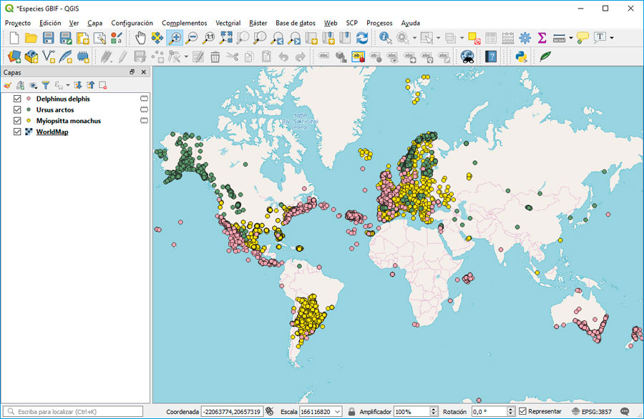Expand the expression filter dropdown in Capas panel
This screenshot has height=419, width=644.
pyautogui.click(x=67, y=85)
